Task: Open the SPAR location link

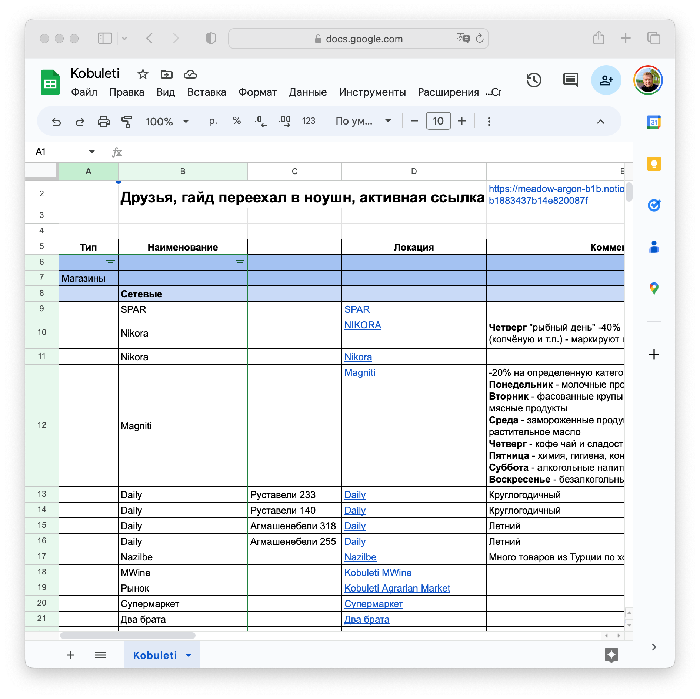Action: point(357,309)
